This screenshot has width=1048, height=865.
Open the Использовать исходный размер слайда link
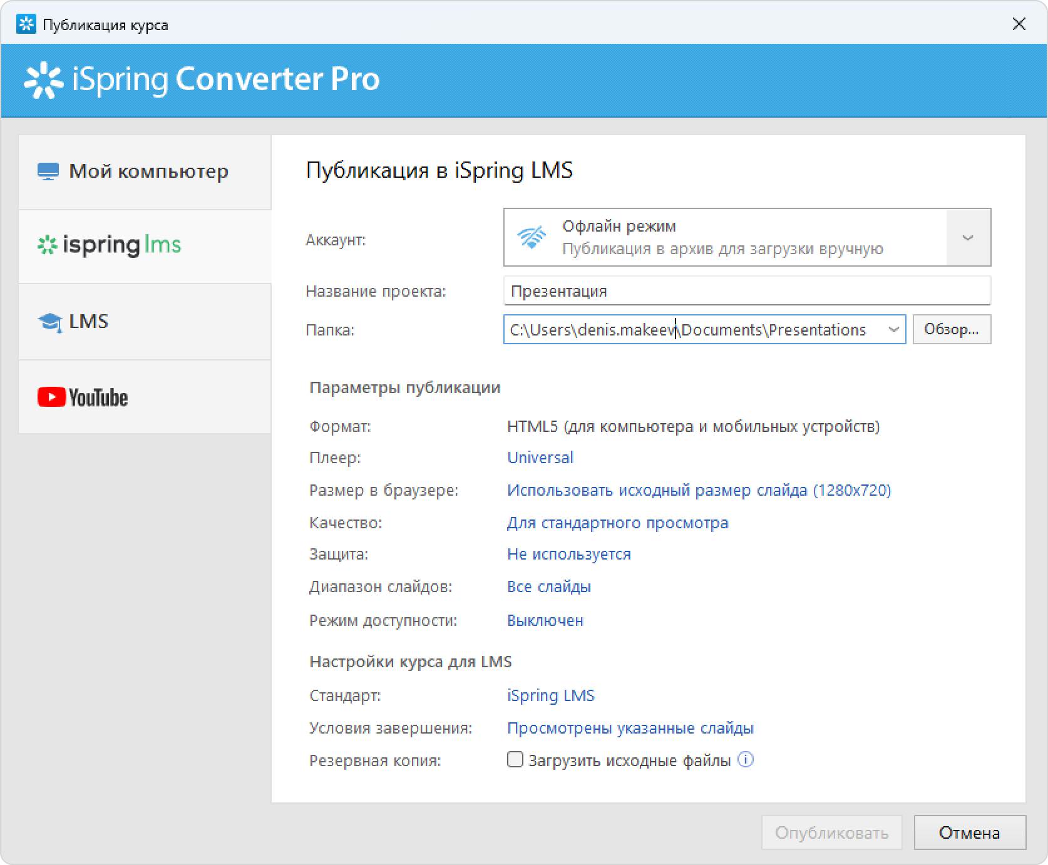click(x=699, y=490)
